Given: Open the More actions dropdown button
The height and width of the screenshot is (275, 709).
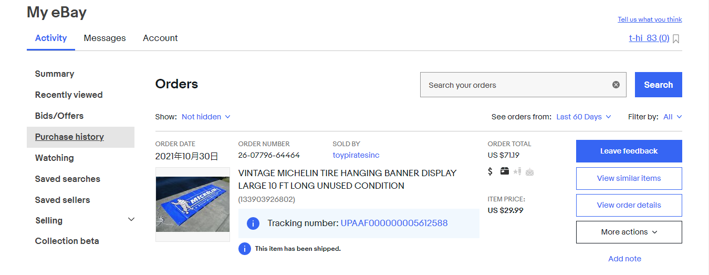Looking at the screenshot, I should coord(629,232).
